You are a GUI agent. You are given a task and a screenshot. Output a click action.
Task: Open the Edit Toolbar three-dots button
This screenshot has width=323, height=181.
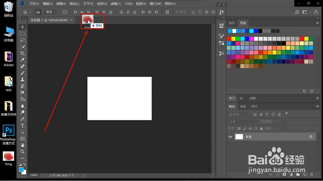coord(23,158)
